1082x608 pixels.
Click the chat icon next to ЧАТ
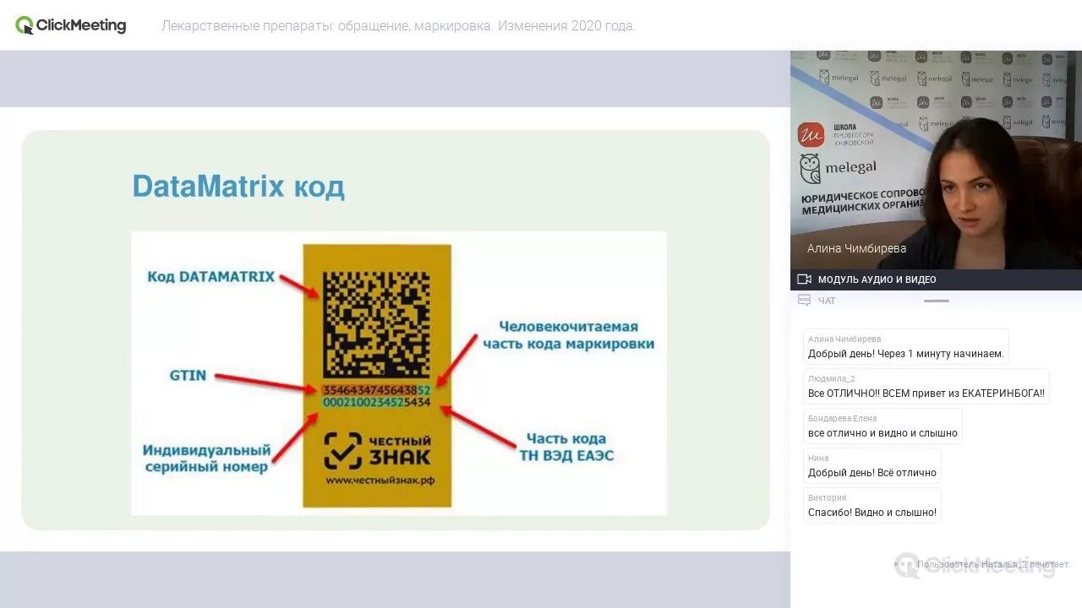click(x=804, y=301)
